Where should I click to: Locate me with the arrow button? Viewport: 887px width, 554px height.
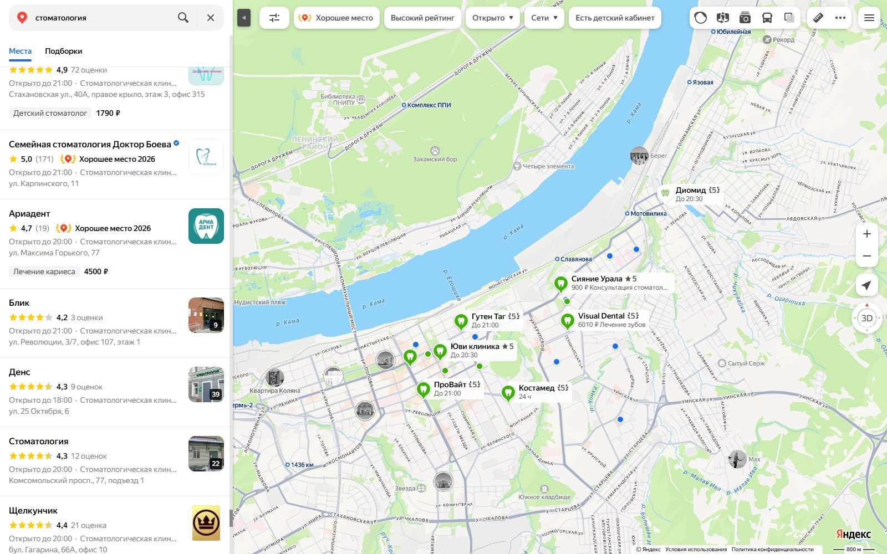pyautogui.click(x=867, y=285)
